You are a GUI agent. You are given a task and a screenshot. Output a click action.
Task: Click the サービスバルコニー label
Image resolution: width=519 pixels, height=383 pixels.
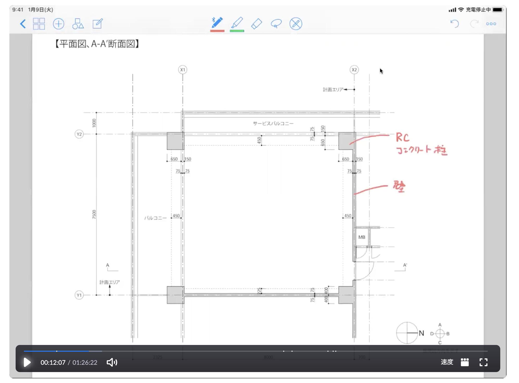click(273, 123)
